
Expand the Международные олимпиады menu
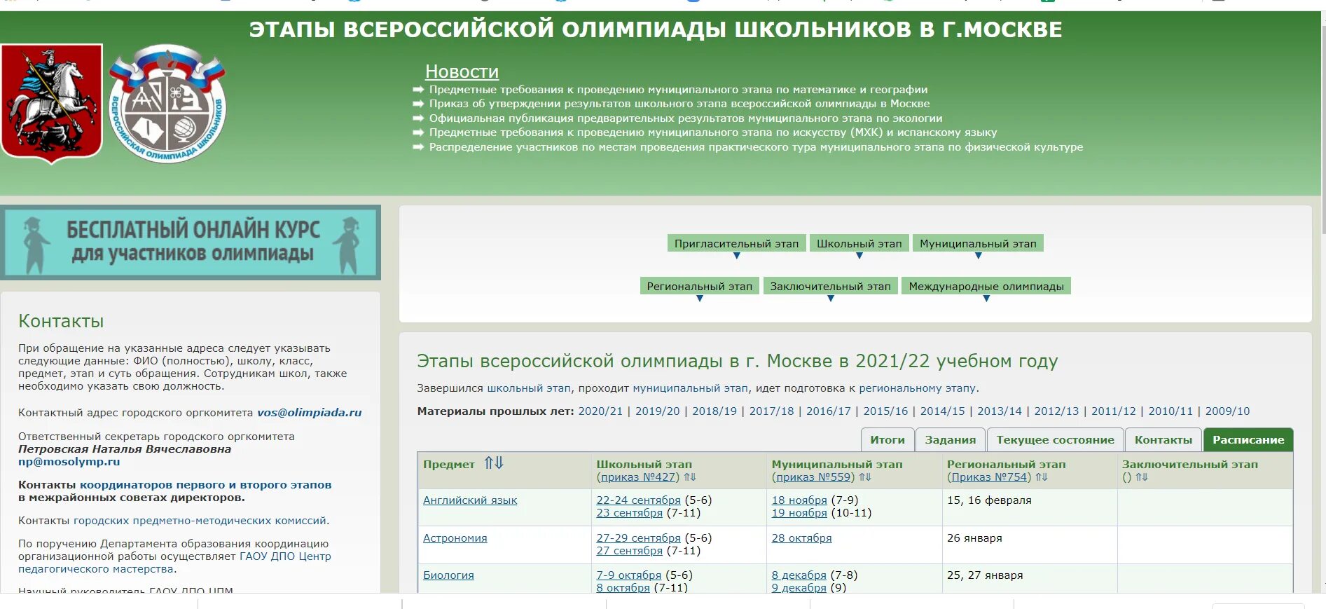pyautogui.click(x=986, y=287)
